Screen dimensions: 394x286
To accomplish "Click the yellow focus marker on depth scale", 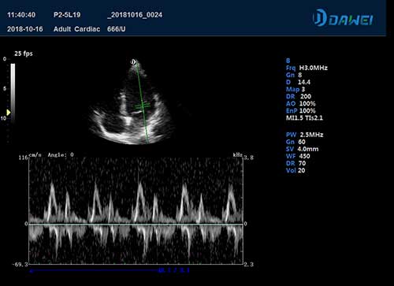I will (x=9, y=113).
